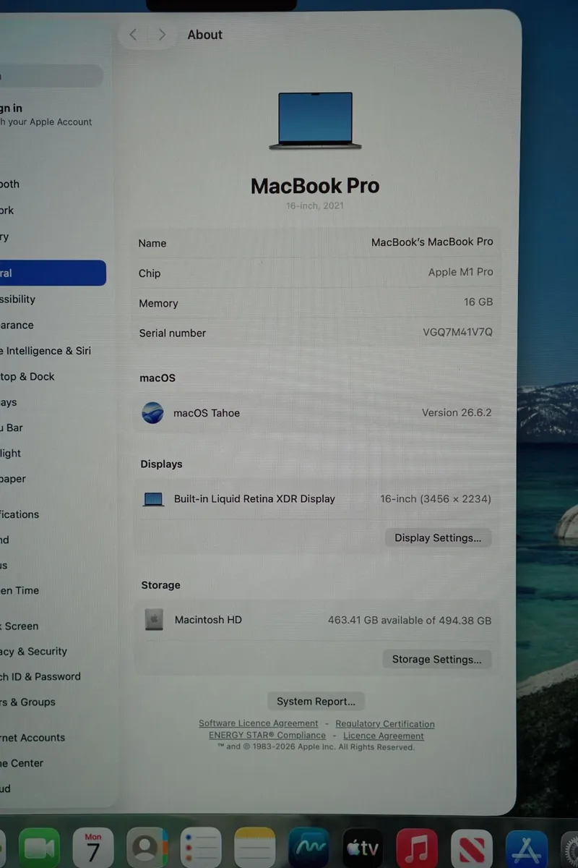
Task: Click the Built-in Liquid Retina XDR Display label
Action: pyautogui.click(x=254, y=499)
